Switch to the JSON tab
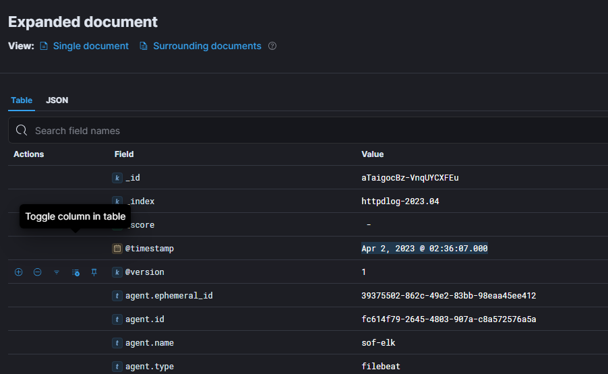 click(x=57, y=100)
